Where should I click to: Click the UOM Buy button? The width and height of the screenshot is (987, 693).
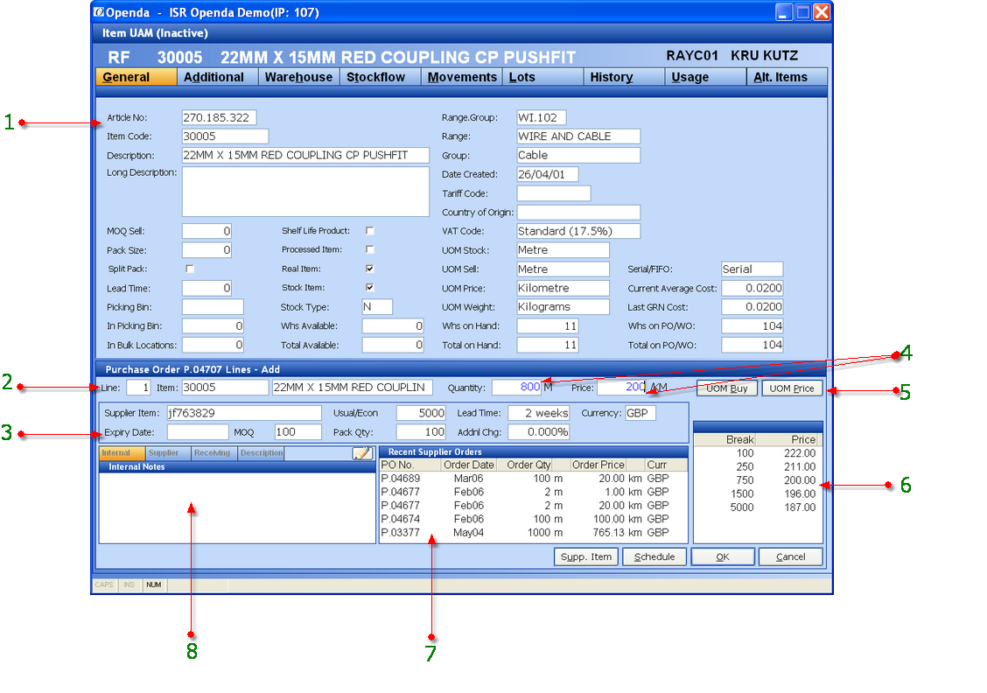tap(727, 388)
